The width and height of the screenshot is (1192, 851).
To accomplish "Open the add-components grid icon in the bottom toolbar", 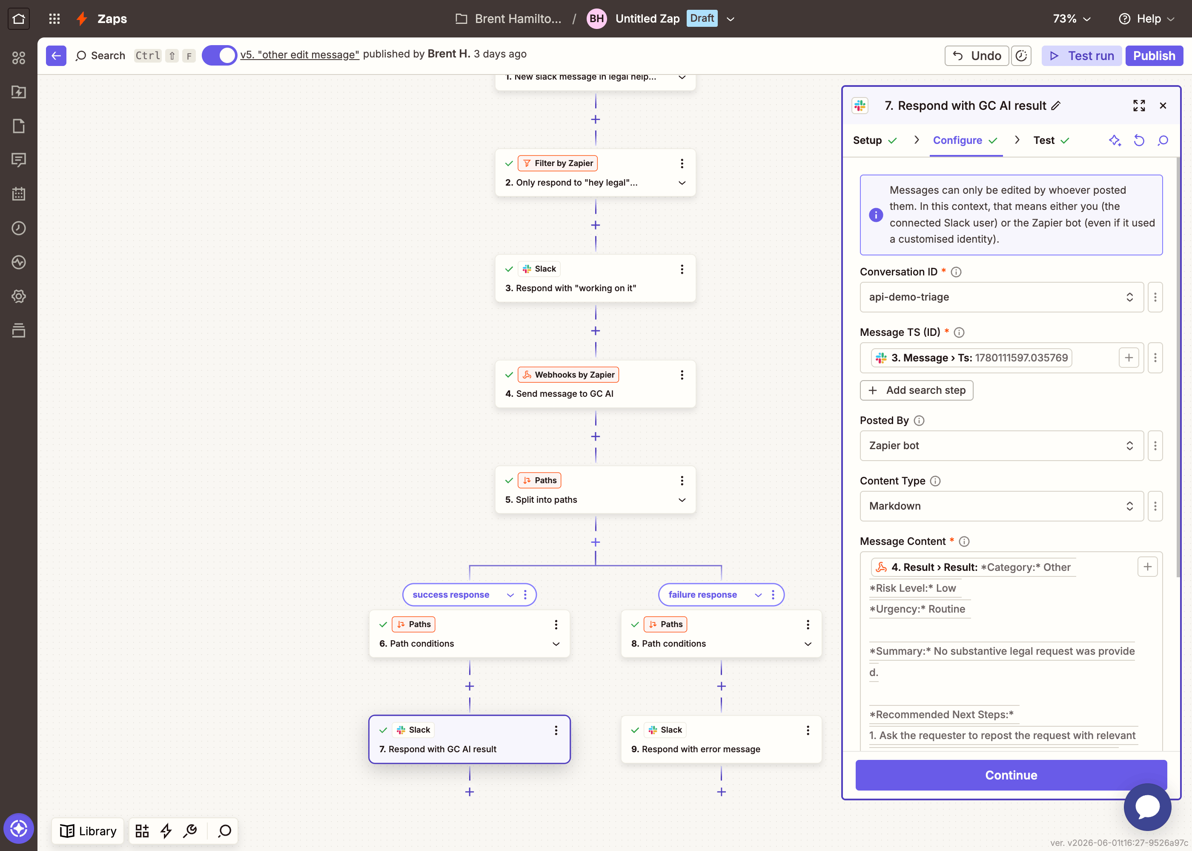I will 142,831.
